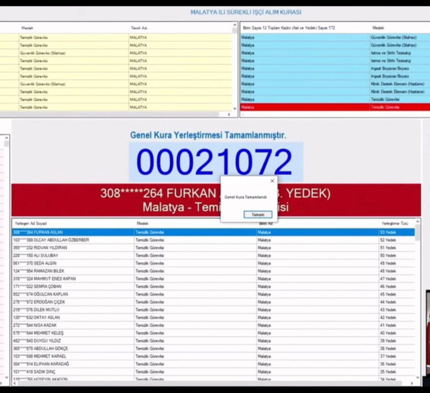Click the results list vertical scrollbar thumb
This screenshot has height=393, width=430.
pyautogui.click(x=417, y=233)
